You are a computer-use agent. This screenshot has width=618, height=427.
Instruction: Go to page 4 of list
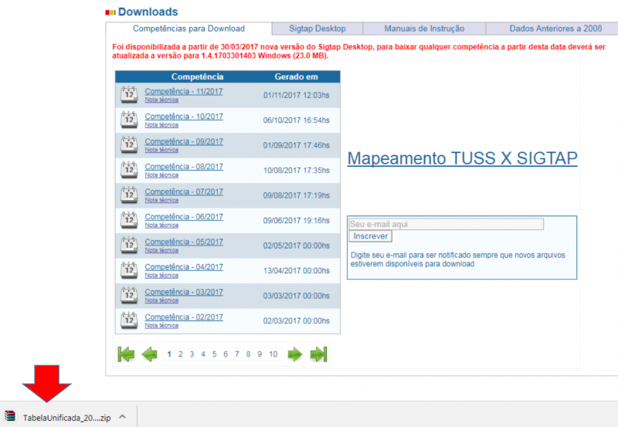pyautogui.click(x=203, y=354)
